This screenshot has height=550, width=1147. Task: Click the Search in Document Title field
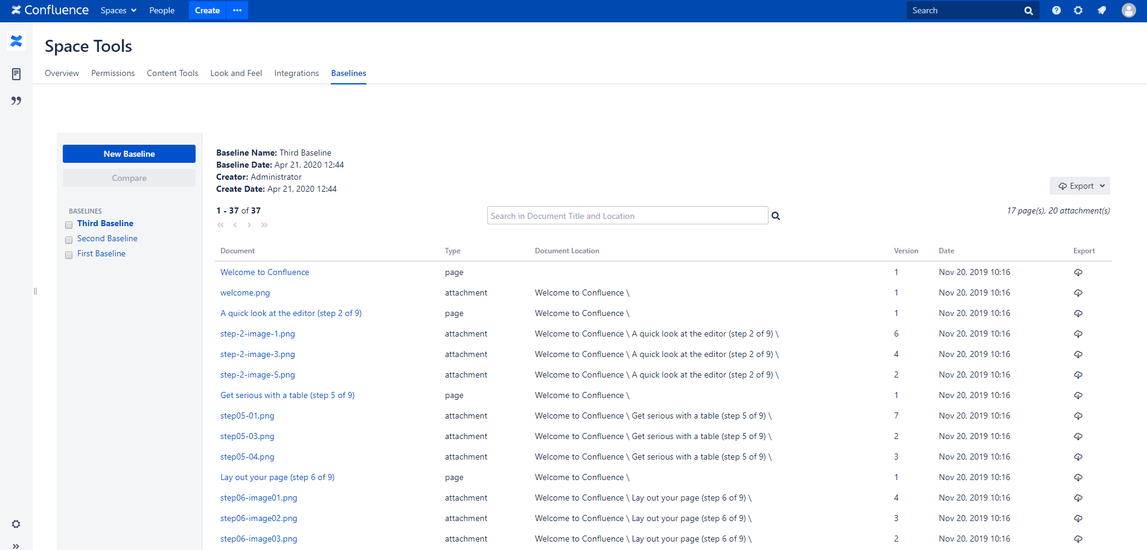pos(627,216)
